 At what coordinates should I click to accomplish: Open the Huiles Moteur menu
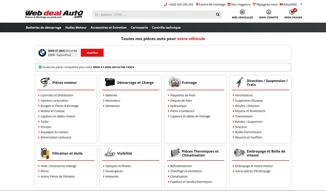[76, 28]
